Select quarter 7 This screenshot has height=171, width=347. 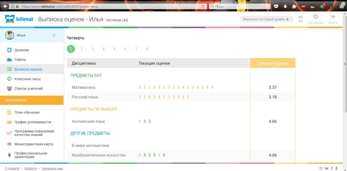click(136, 49)
